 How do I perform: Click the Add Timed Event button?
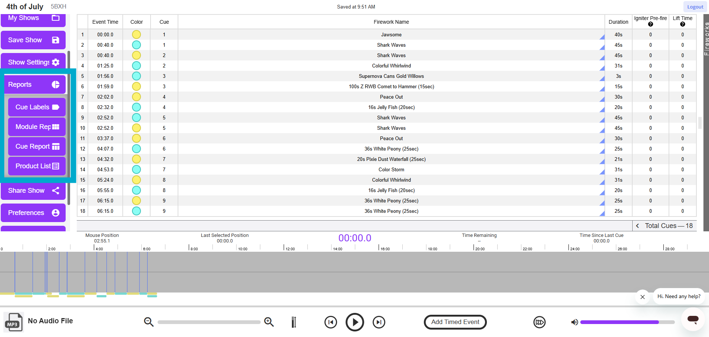tap(455, 322)
